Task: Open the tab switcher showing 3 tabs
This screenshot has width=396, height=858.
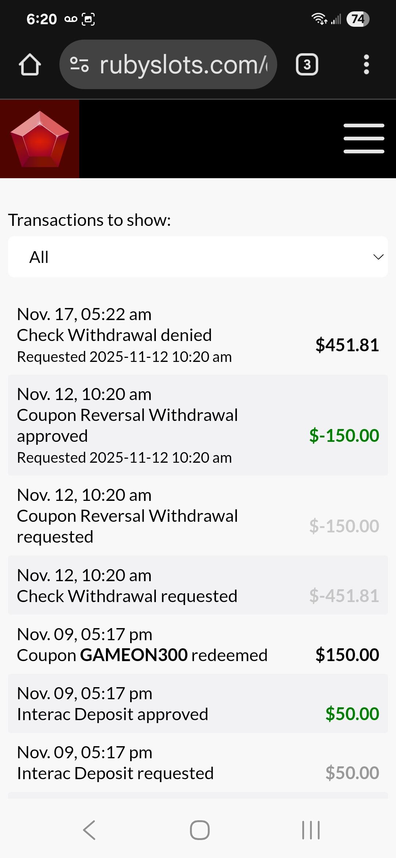Action: tap(307, 65)
